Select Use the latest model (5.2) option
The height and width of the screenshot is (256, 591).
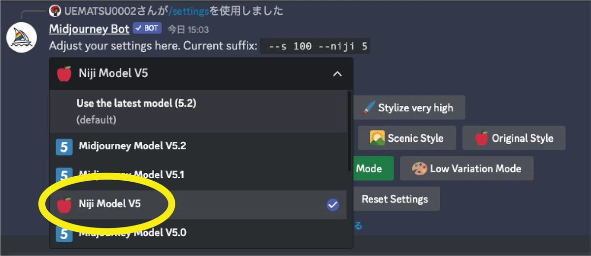198,111
